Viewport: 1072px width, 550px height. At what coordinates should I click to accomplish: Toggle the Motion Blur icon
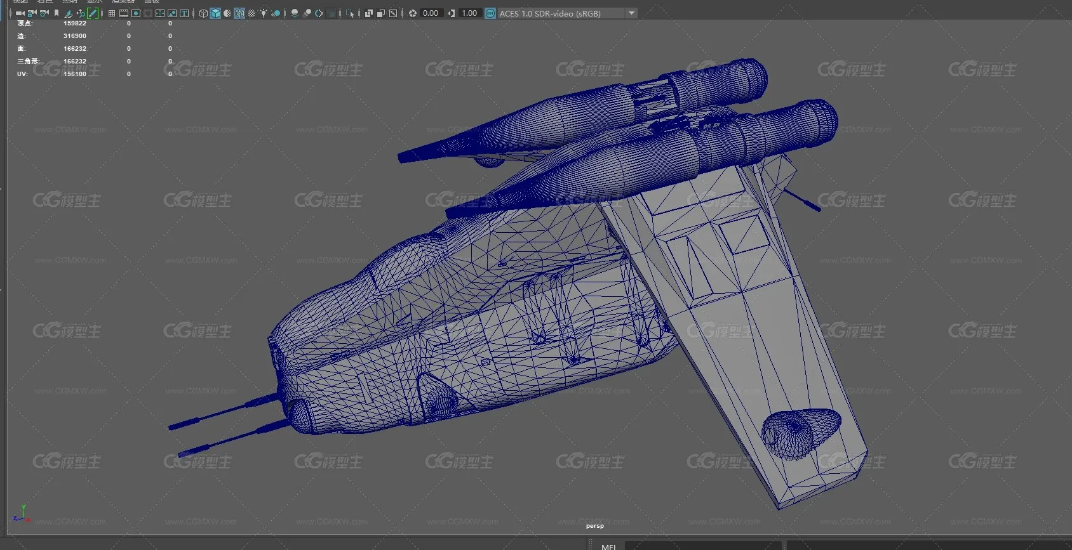307,13
